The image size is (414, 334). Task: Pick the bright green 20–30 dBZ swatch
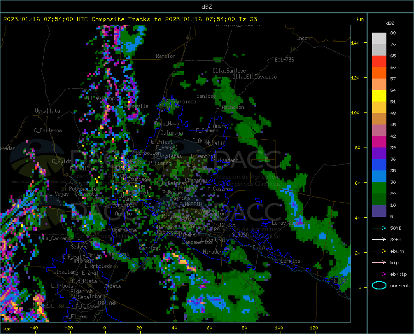pyautogui.click(x=379, y=188)
